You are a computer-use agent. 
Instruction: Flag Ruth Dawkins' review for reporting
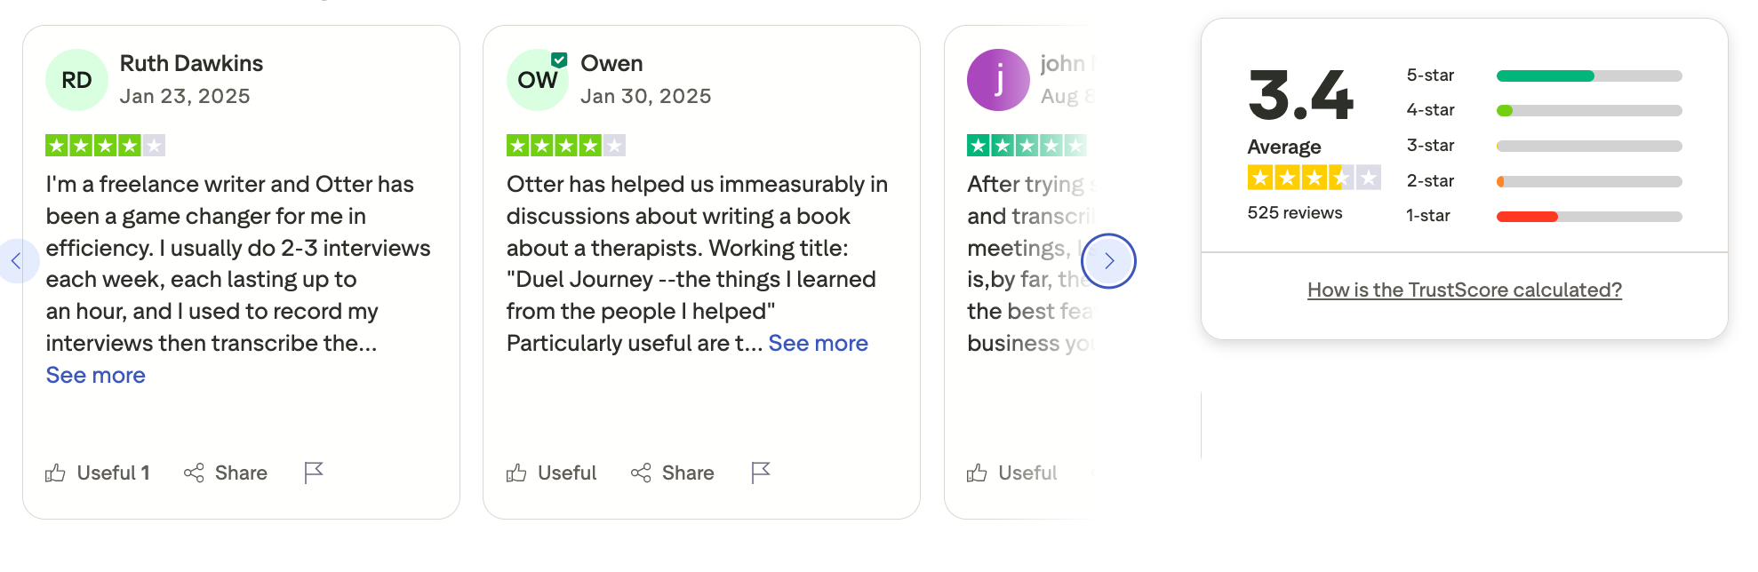pos(314,473)
